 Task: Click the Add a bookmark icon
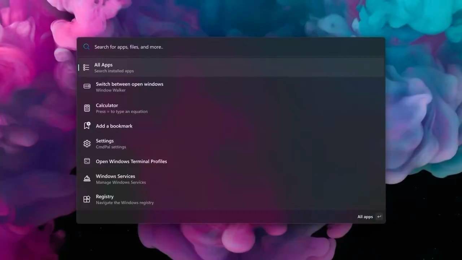tap(87, 126)
